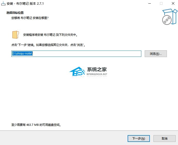
Task: Click the 选择目标位置 heading
Action: click(15, 13)
